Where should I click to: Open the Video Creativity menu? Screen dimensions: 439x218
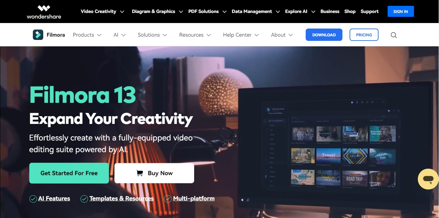tap(99, 11)
